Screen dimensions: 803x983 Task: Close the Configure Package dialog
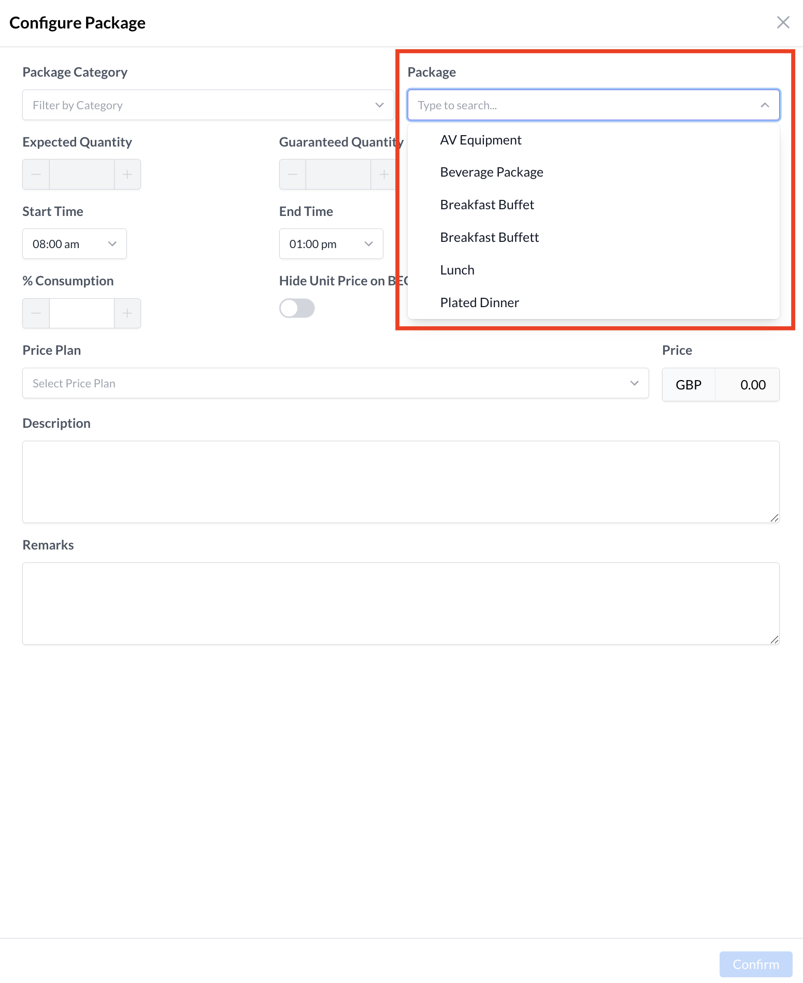coord(783,22)
